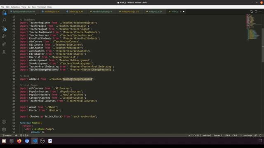Open notifications bell in status bar
Viewport: 264px width, 148px height.
click(260, 135)
